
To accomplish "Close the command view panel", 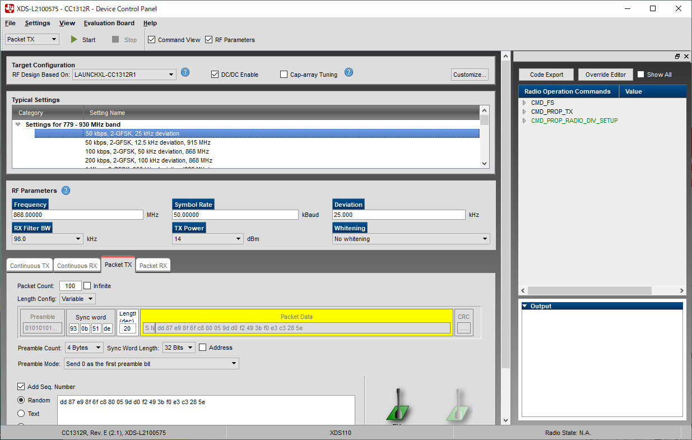I will (686, 57).
